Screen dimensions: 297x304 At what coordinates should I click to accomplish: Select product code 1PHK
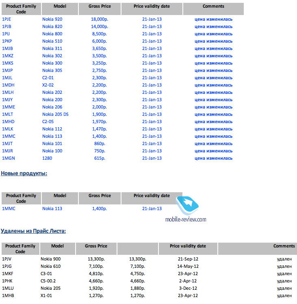(7, 281)
